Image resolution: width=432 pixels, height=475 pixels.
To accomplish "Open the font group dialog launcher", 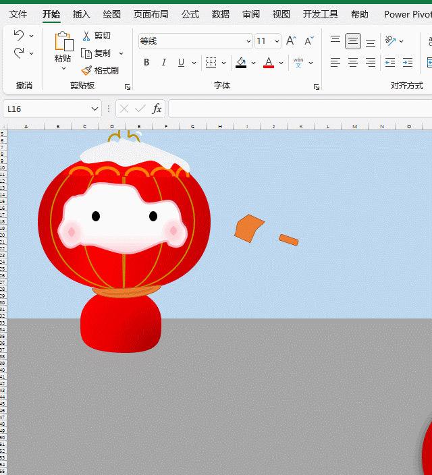I will click(317, 87).
